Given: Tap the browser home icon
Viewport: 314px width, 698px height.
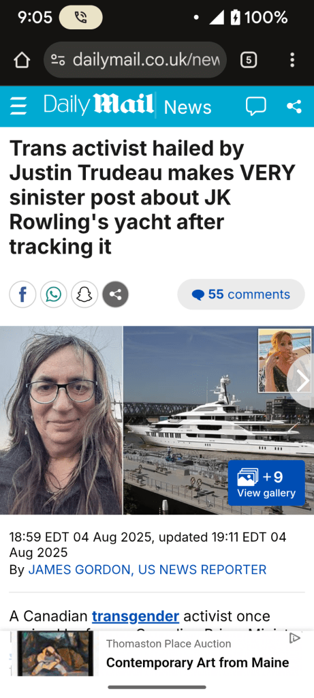Looking at the screenshot, I should tap(21, 60).
